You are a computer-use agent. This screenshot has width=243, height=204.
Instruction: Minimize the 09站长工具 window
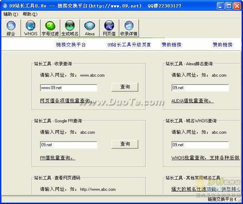coord(220,6)
